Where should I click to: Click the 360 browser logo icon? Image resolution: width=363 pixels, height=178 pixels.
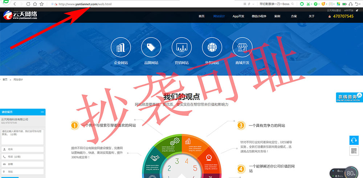[6, 3]
